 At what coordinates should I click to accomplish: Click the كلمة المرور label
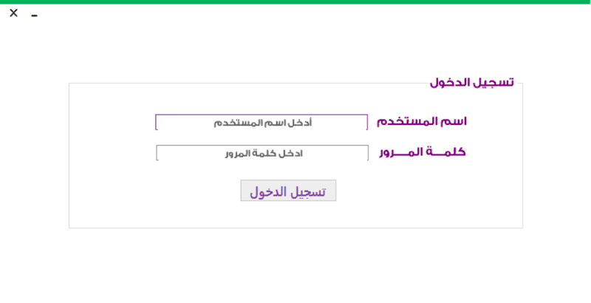(422, 152)
